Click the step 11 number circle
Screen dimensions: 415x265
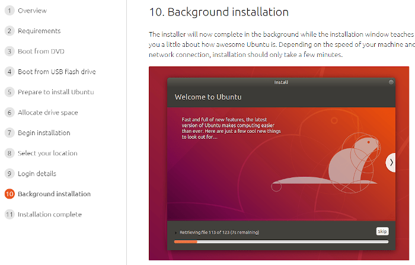pyautogui.click(x=9, y=215)
